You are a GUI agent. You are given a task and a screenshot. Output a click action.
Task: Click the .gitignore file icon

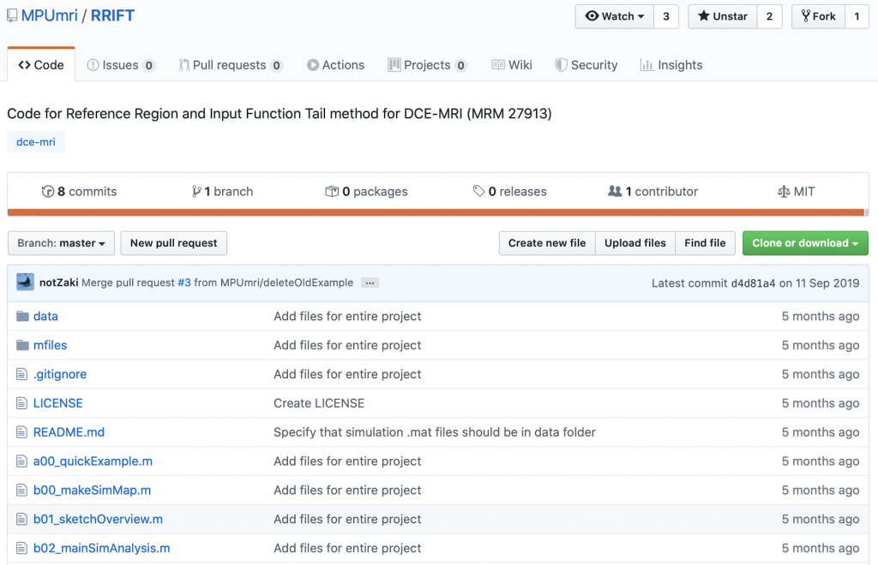click(x=22, y=374)
